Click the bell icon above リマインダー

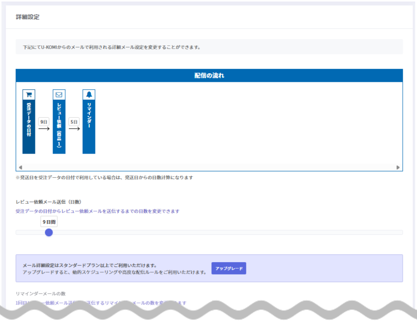click(89, 94)
